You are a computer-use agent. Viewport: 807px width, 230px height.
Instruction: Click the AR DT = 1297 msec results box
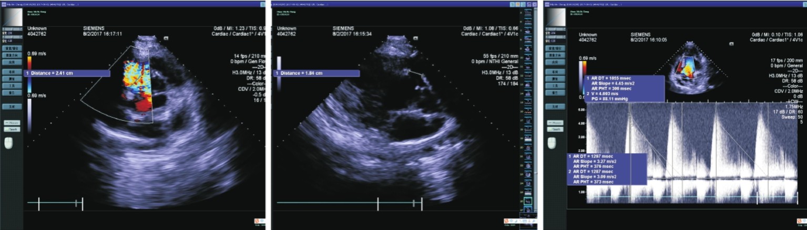pyautogui.click(x=606, y=169)
